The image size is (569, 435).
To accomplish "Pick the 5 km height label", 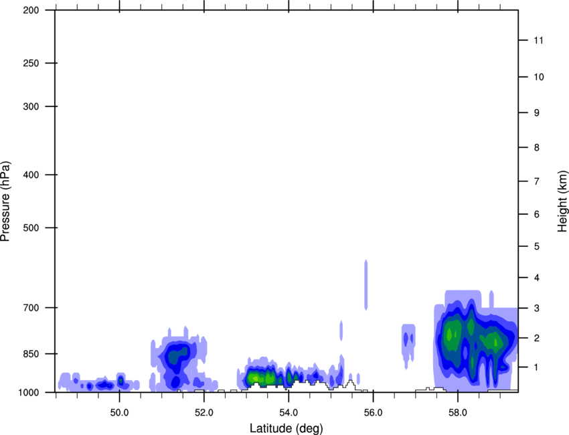I will click(x=537, y=246).
